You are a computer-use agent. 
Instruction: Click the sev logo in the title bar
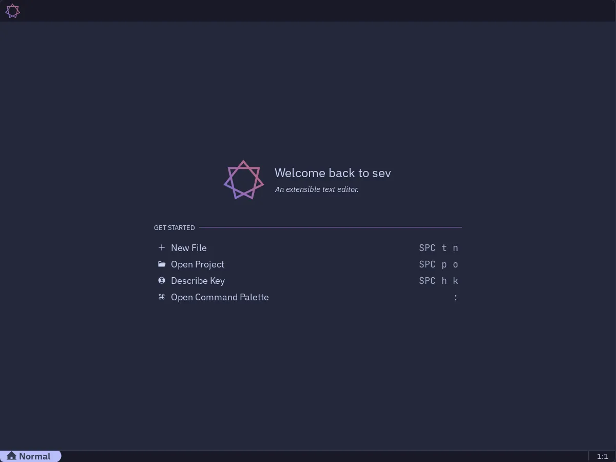pyautogui.click(x=12, y=10)
